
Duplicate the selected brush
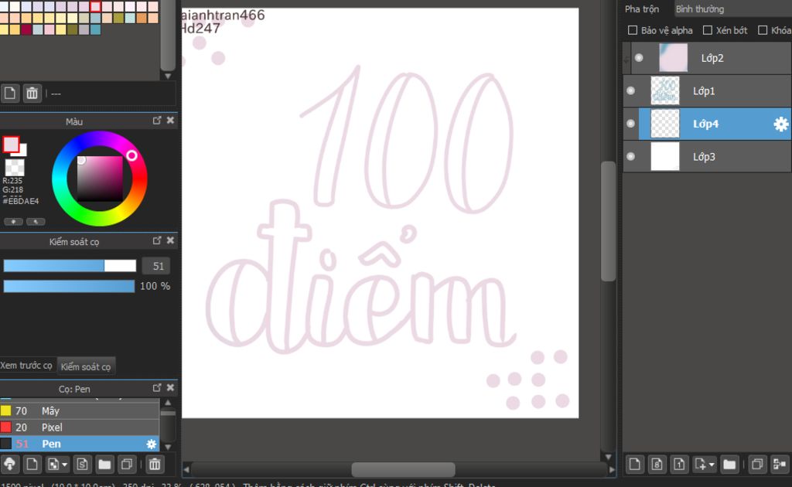(x=127, y=464)
